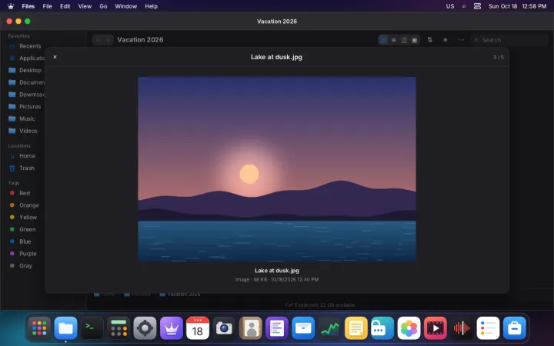Filter by the Blue tag
This screenshot has width=554, height=346.
[x=21, y=241]
